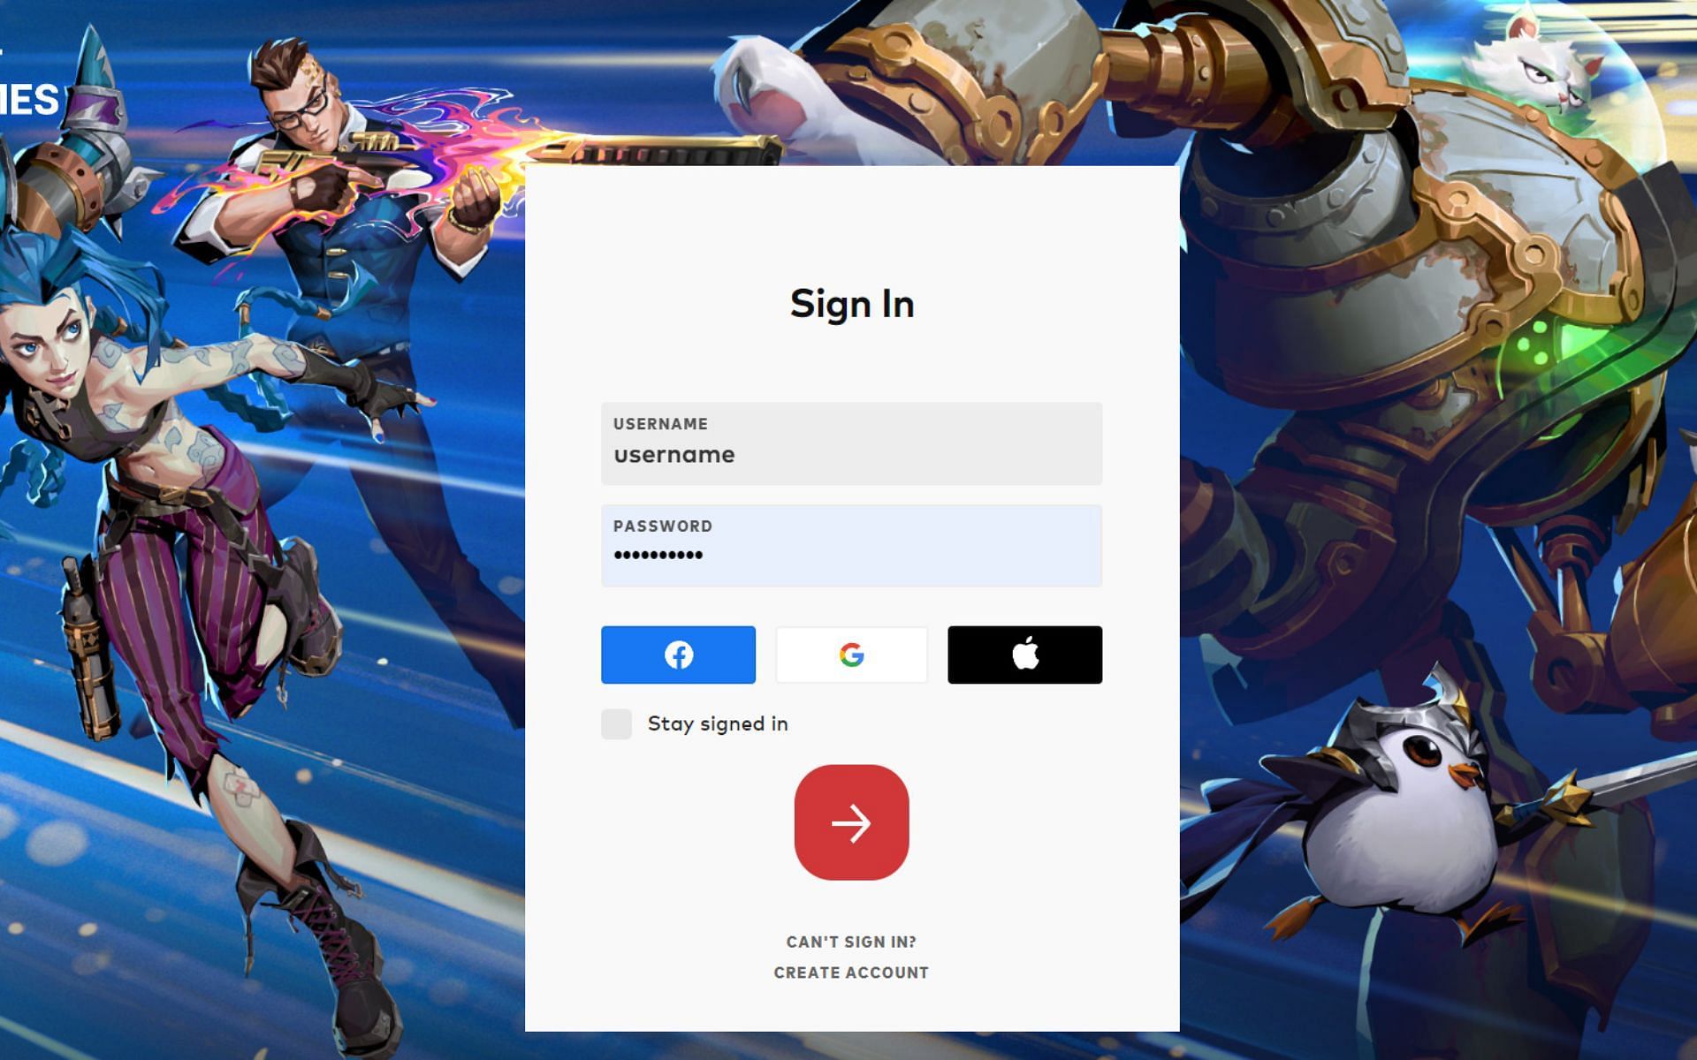The image size is (1697, 1060).
Task: Click the Apple sign-in icon
Action: click(x=1025, y=655)
